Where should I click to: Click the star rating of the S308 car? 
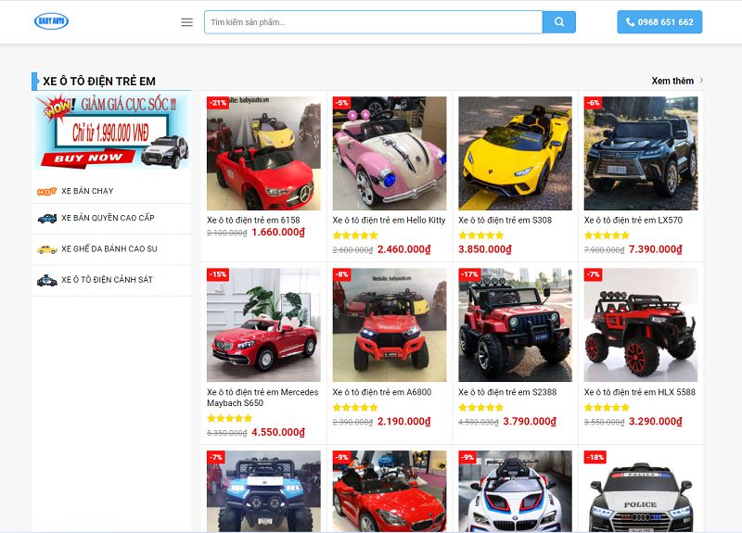(480, 235)
